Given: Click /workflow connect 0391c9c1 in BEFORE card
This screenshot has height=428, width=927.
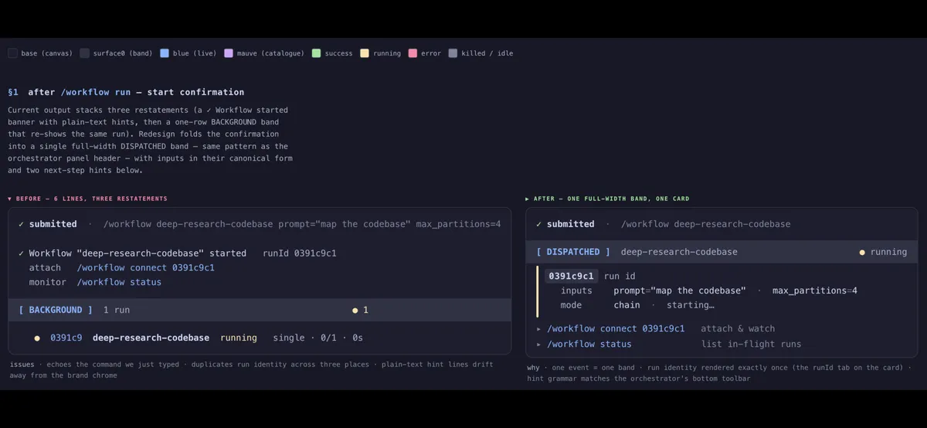Looking at the screenshot, I should 146,268.
